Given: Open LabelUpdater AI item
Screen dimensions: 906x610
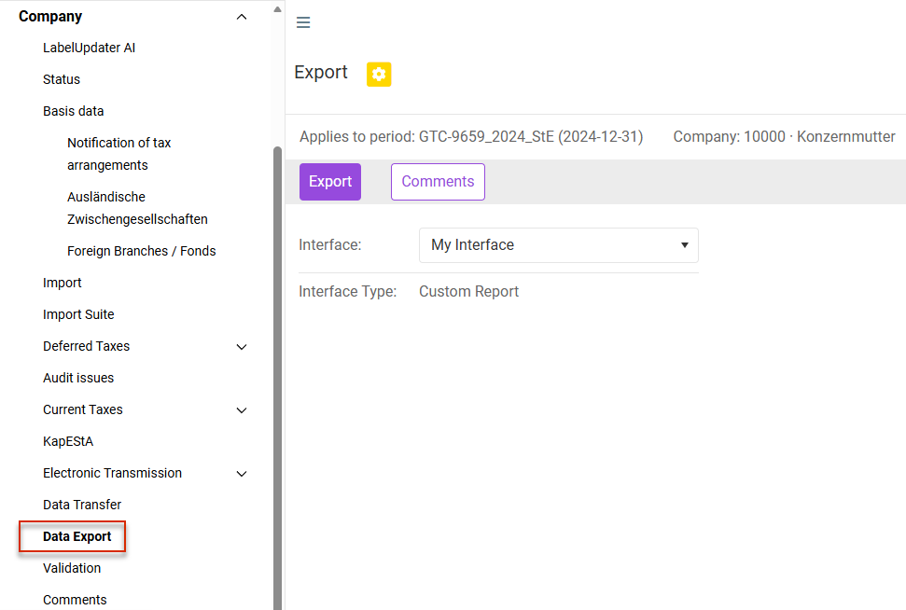Looking at the screenshot, I should pyautogui.click(x=89, y=48).
